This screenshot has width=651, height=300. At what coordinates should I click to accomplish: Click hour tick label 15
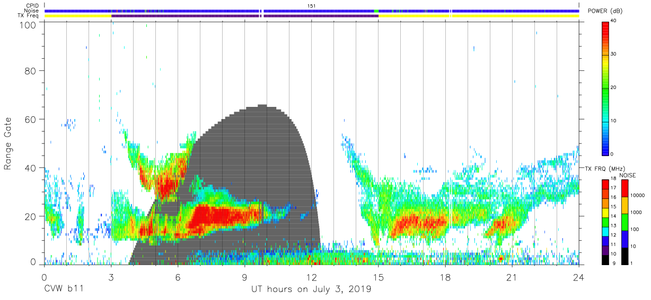(x=379, y=277)
